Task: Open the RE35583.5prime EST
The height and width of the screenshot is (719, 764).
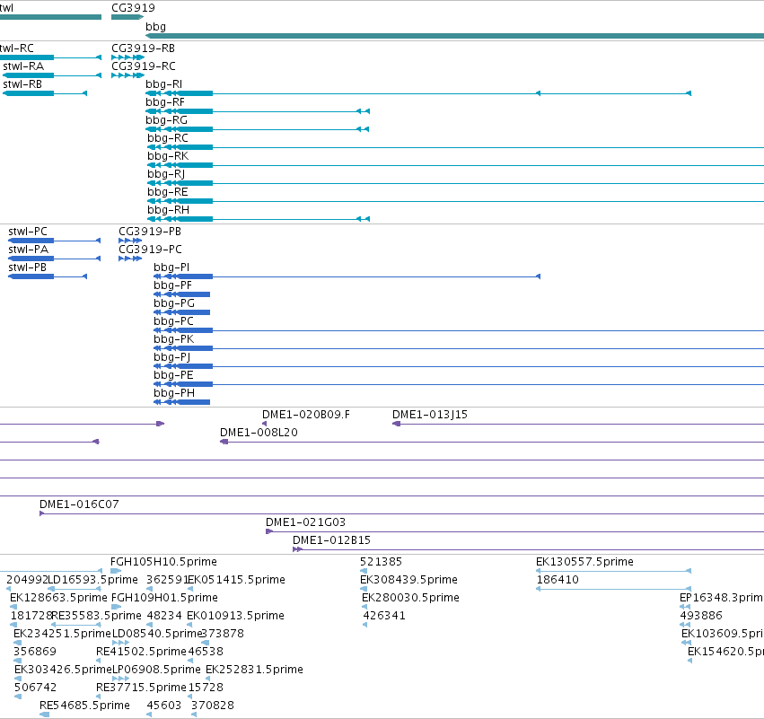Action: point(76,625)
